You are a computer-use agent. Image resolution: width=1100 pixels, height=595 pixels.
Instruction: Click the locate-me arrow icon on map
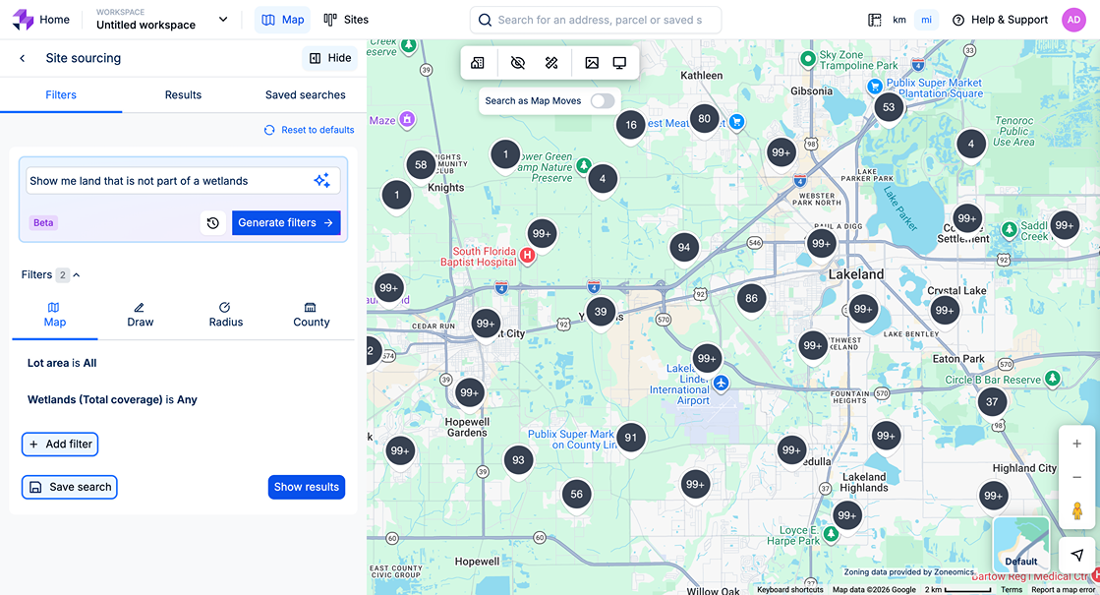point(1077,555)
